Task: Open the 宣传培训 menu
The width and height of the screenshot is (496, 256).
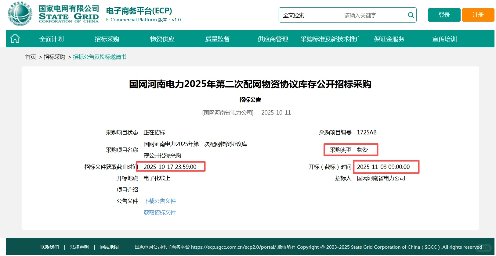Action: point(444,39)
